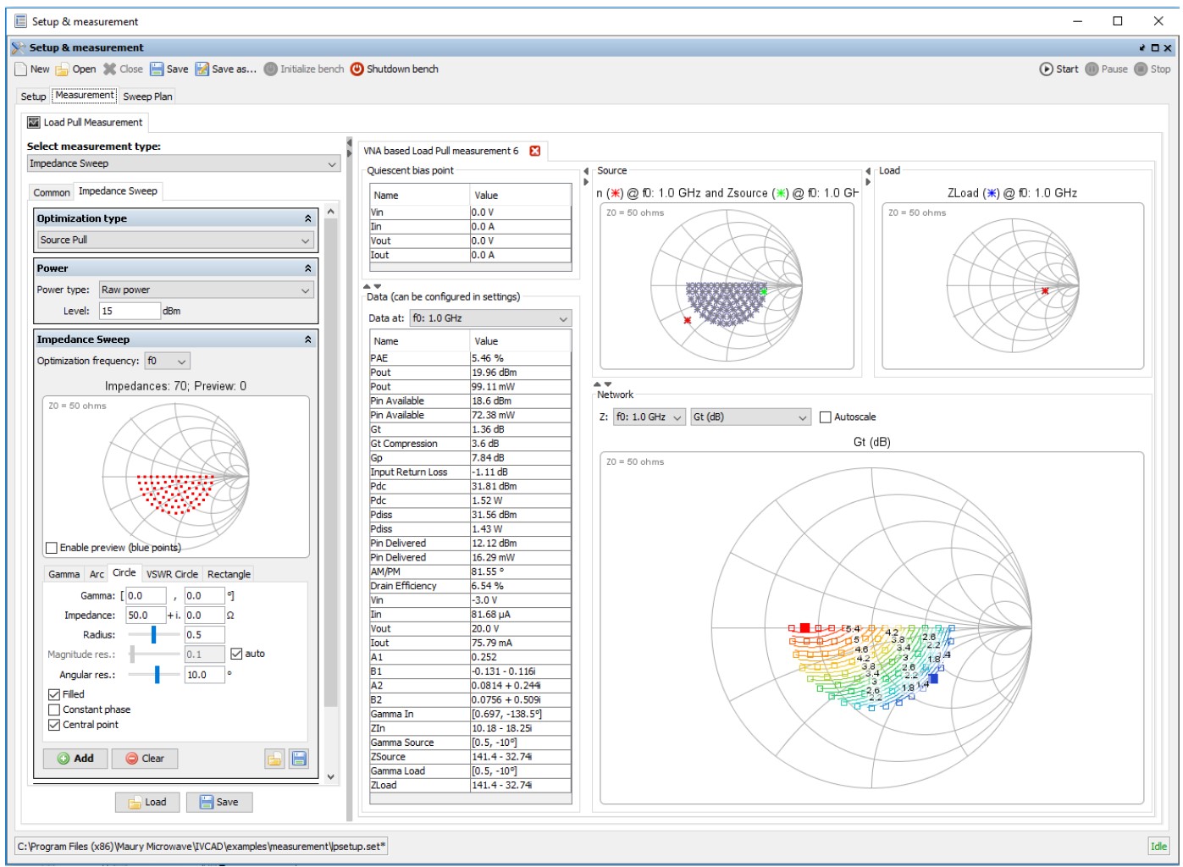Click the Close setup icon
This screenshot has height=867, width=1183.
pyautogui.click(x=110, y=69)
